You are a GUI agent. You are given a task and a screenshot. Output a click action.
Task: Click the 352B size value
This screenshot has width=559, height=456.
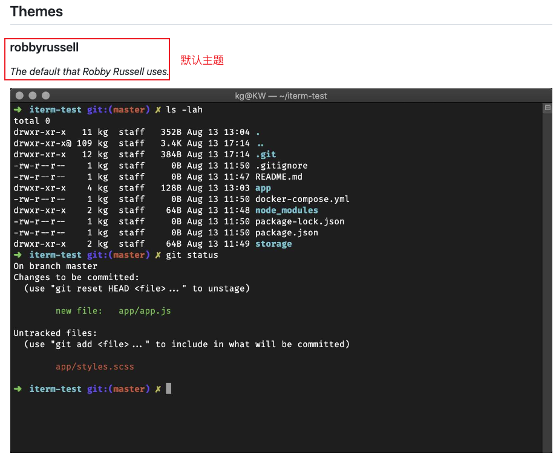[171, 132]
